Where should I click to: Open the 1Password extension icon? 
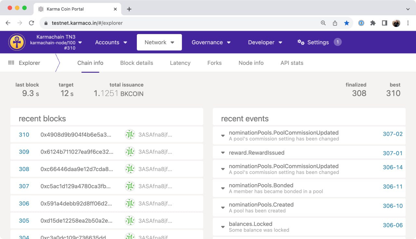tap(361, 23)
